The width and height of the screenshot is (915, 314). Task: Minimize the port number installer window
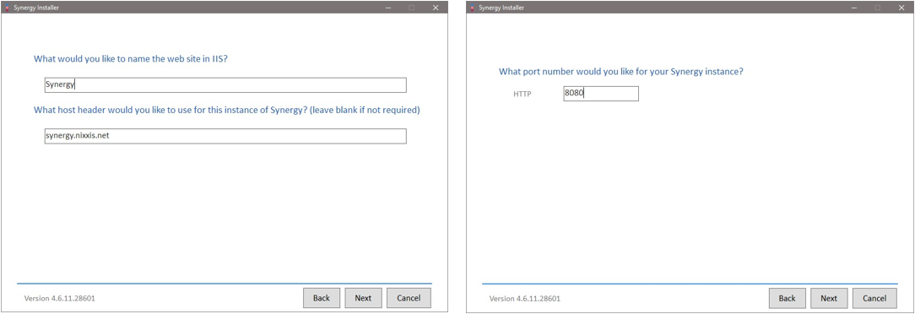(x=854, y=8)
